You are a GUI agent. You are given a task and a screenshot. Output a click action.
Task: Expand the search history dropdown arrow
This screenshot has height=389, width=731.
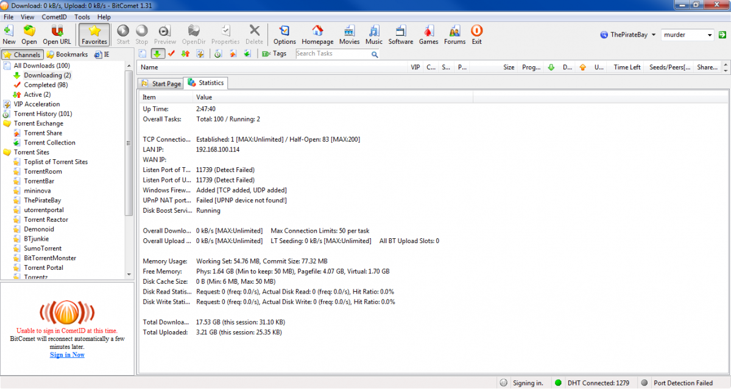pos(710,35)
